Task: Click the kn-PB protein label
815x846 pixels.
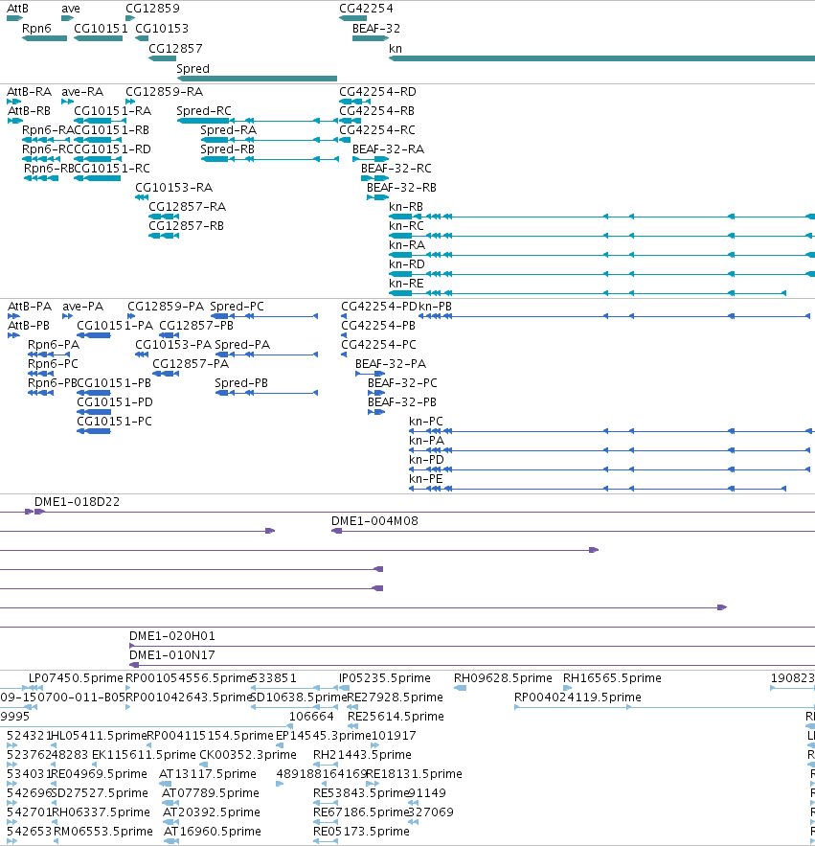Action: pyautogui.click(x=436, y=307)
